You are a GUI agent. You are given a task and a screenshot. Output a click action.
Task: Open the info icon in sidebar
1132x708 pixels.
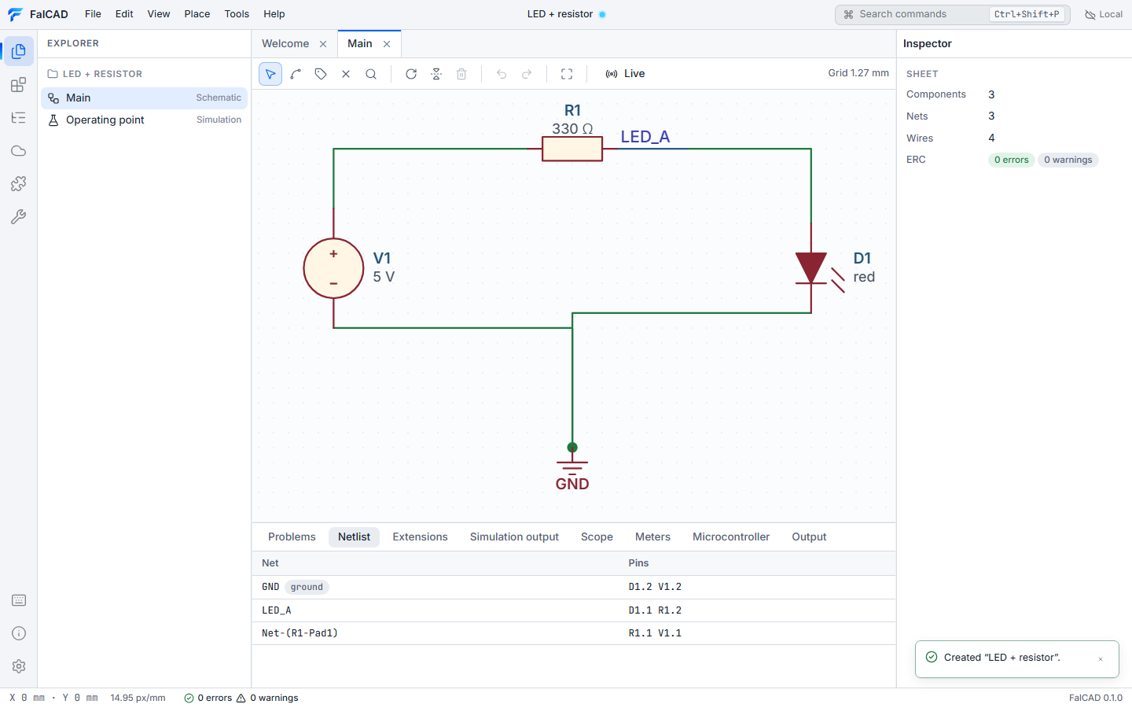[19, 633]
